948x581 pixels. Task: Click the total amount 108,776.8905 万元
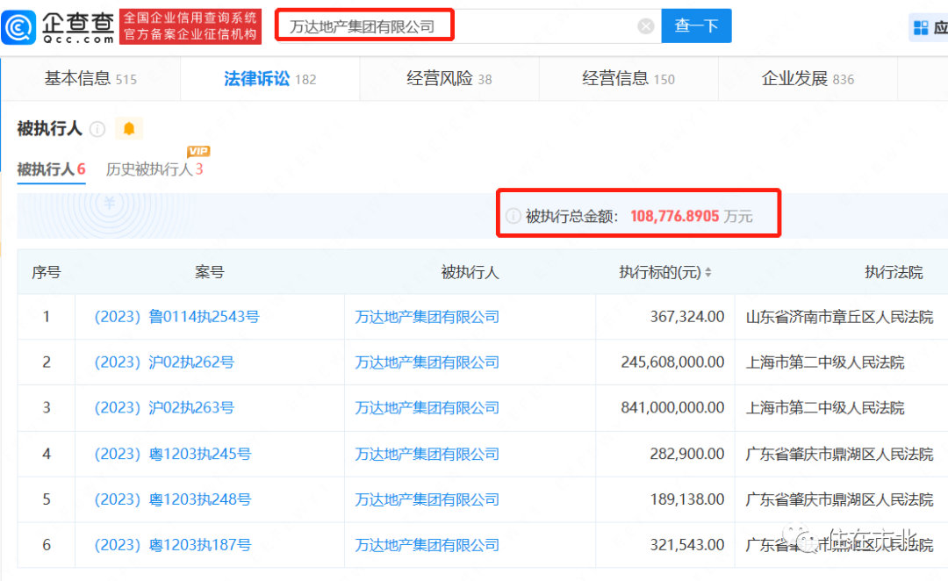point(691,216)
